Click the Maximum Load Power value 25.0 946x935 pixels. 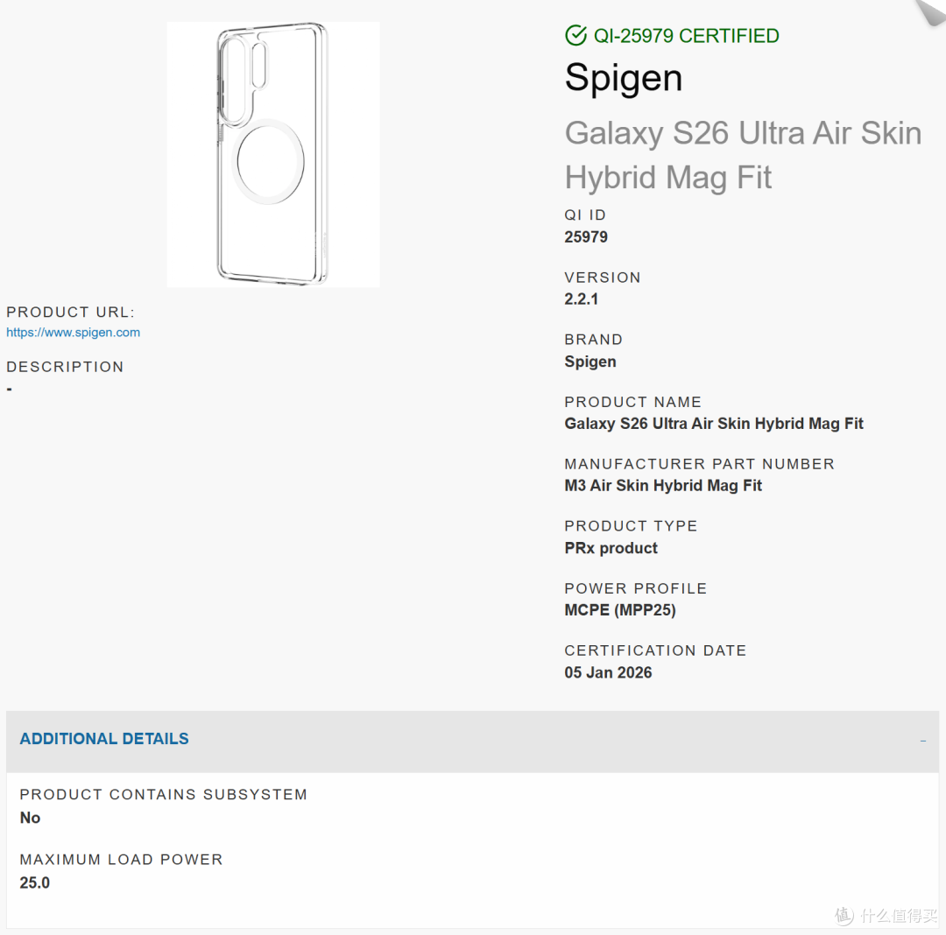[x=34, y=882]
